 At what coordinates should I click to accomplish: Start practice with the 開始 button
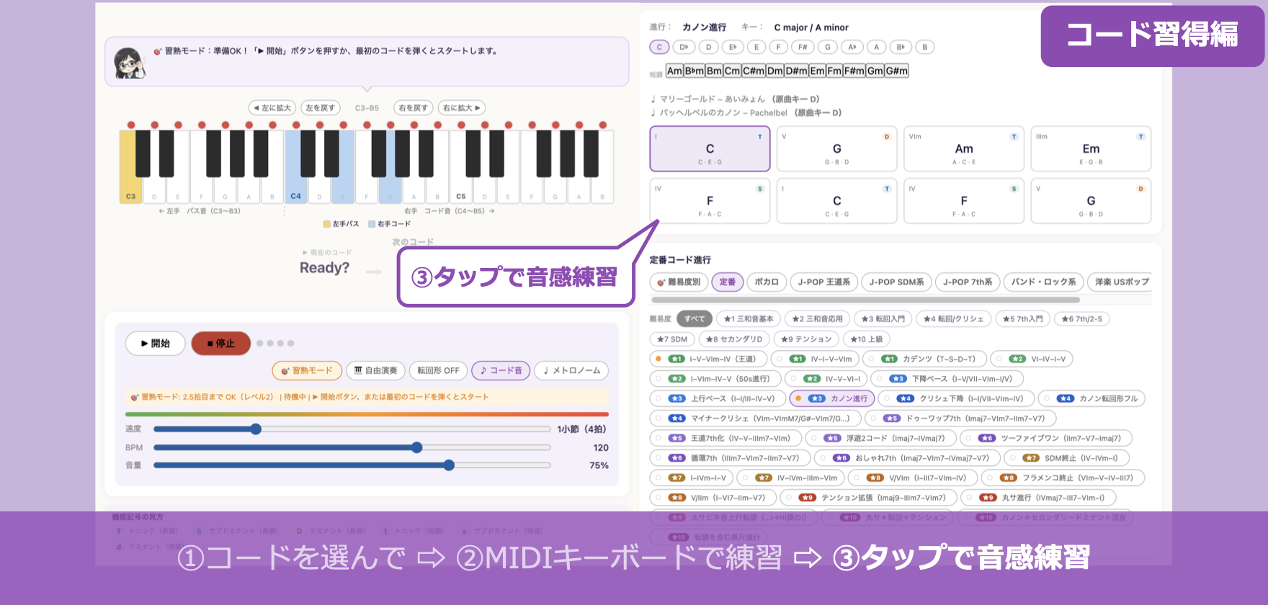(156, 344)
